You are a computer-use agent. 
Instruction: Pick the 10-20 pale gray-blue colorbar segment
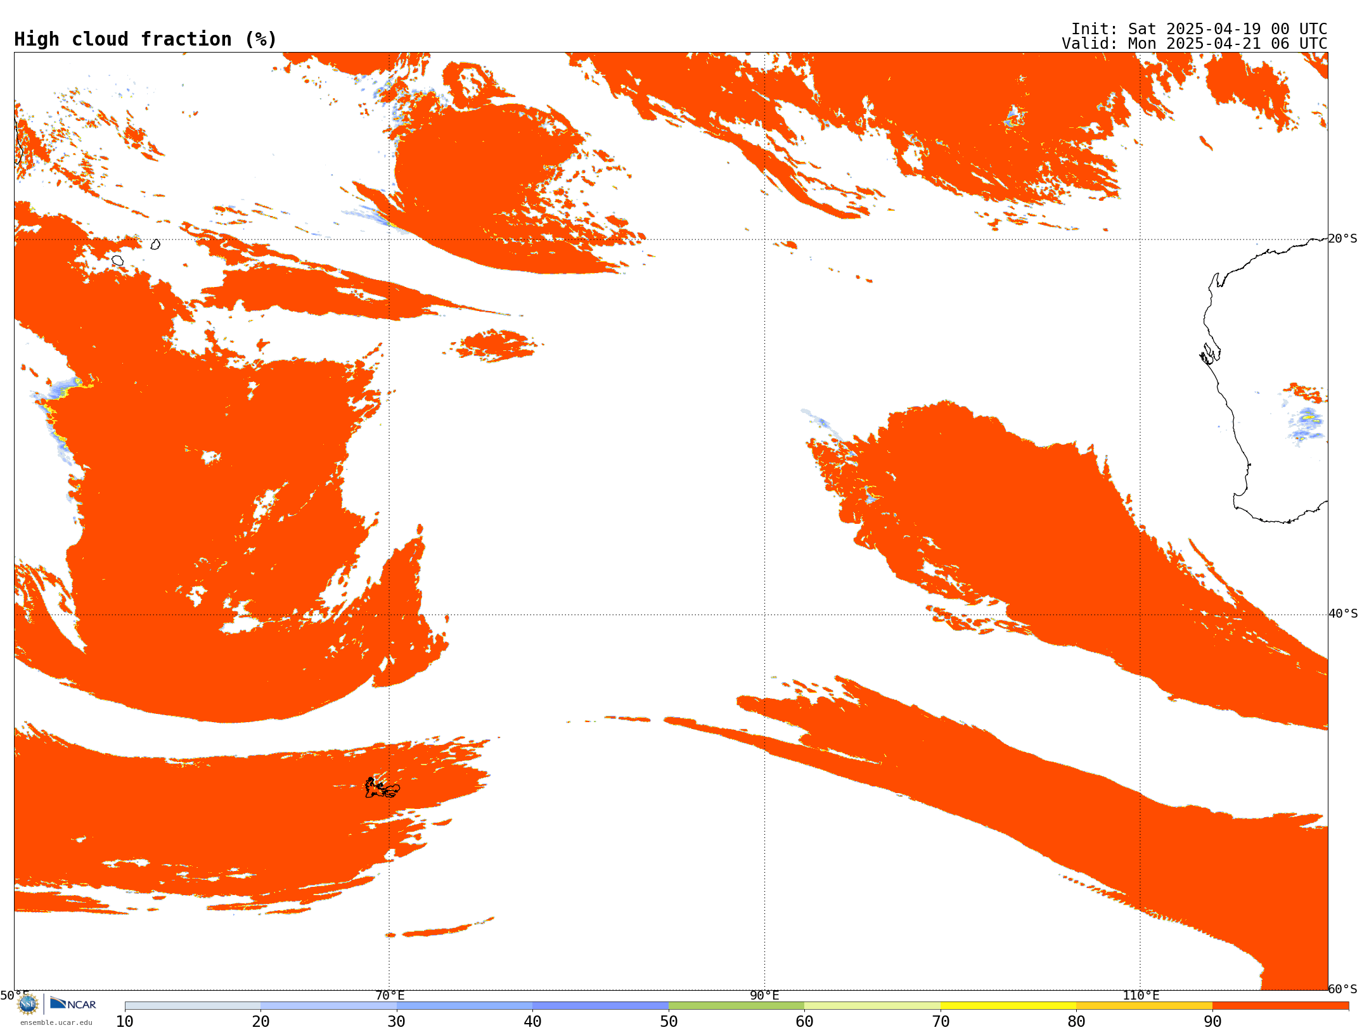click(x=193, y=1006)
